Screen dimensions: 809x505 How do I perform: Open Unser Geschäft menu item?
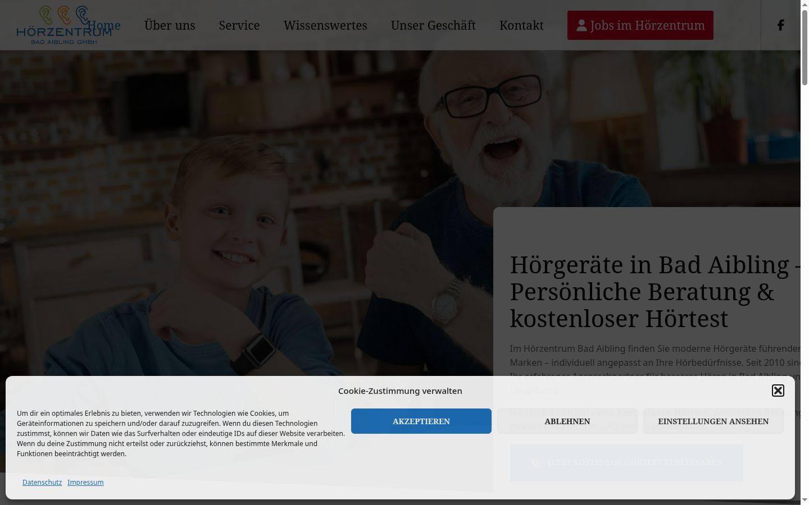433,25
